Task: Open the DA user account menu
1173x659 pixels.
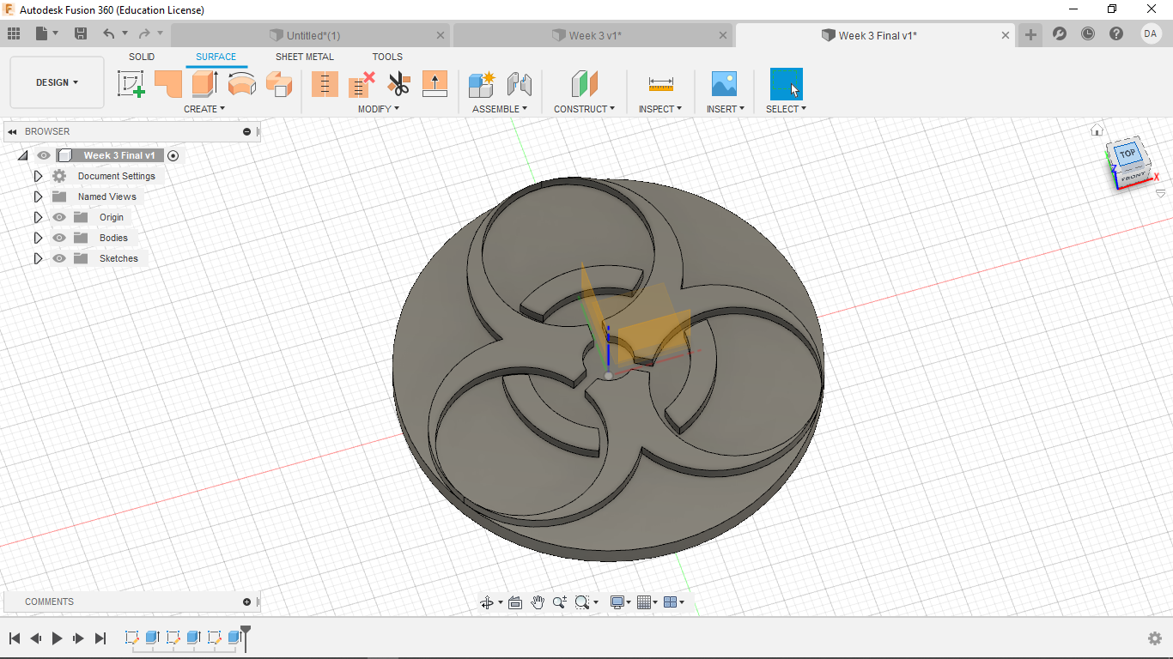Action: click(x=1151, y=33)
